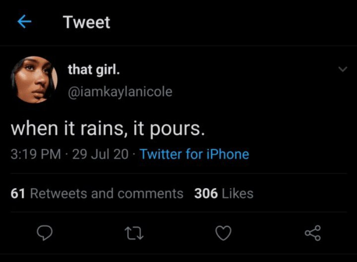
Task: Click the bold 306 like count
Action: (x=206, y=194)
